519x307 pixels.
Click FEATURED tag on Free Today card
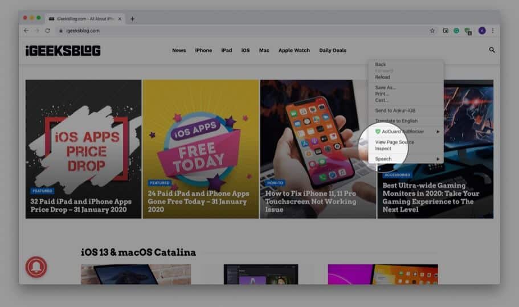click(160, 183)
